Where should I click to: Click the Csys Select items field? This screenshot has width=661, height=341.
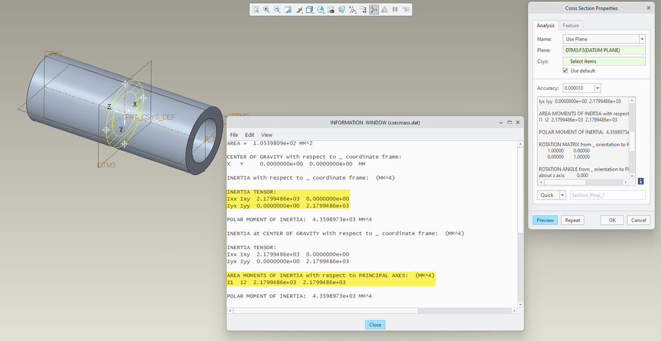(604, 61)
